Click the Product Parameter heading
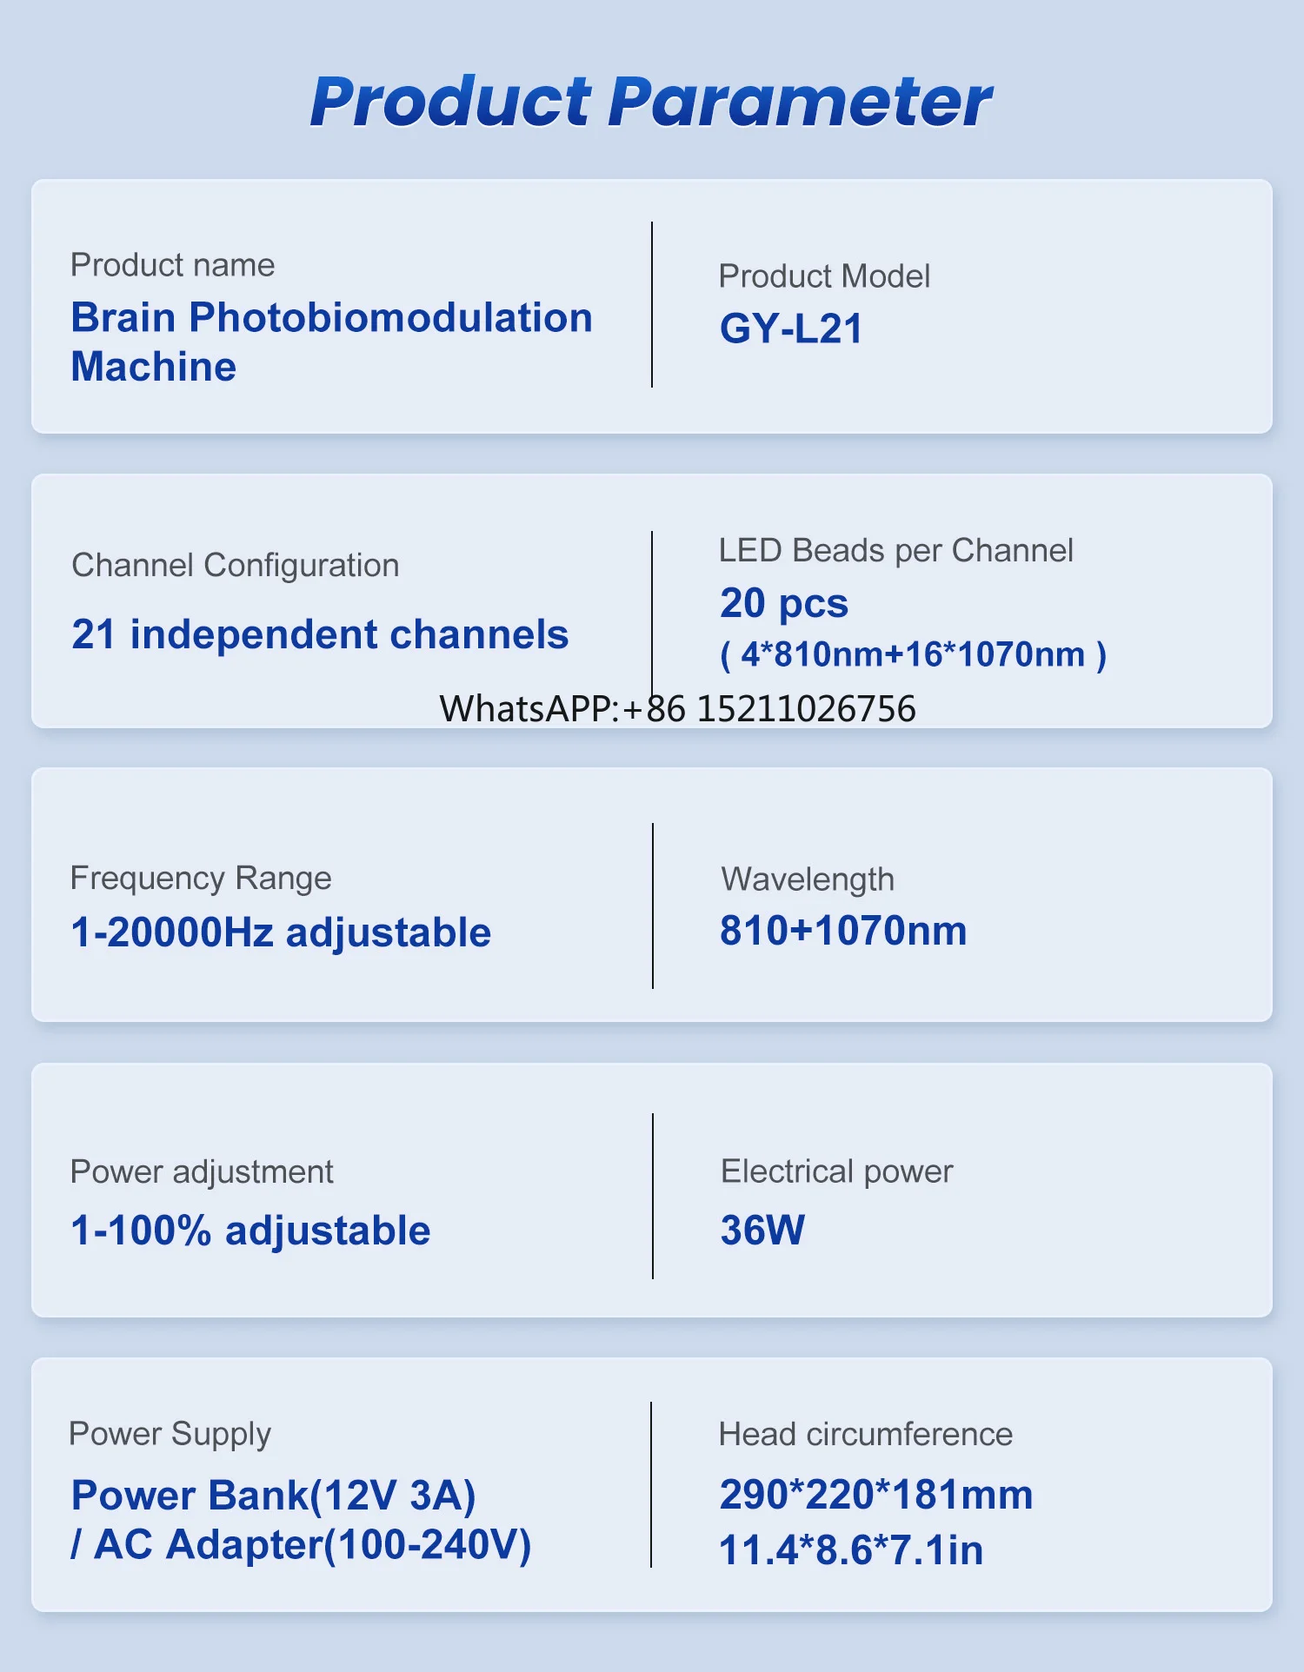The image size is (1304, 1672). (650, 103)
